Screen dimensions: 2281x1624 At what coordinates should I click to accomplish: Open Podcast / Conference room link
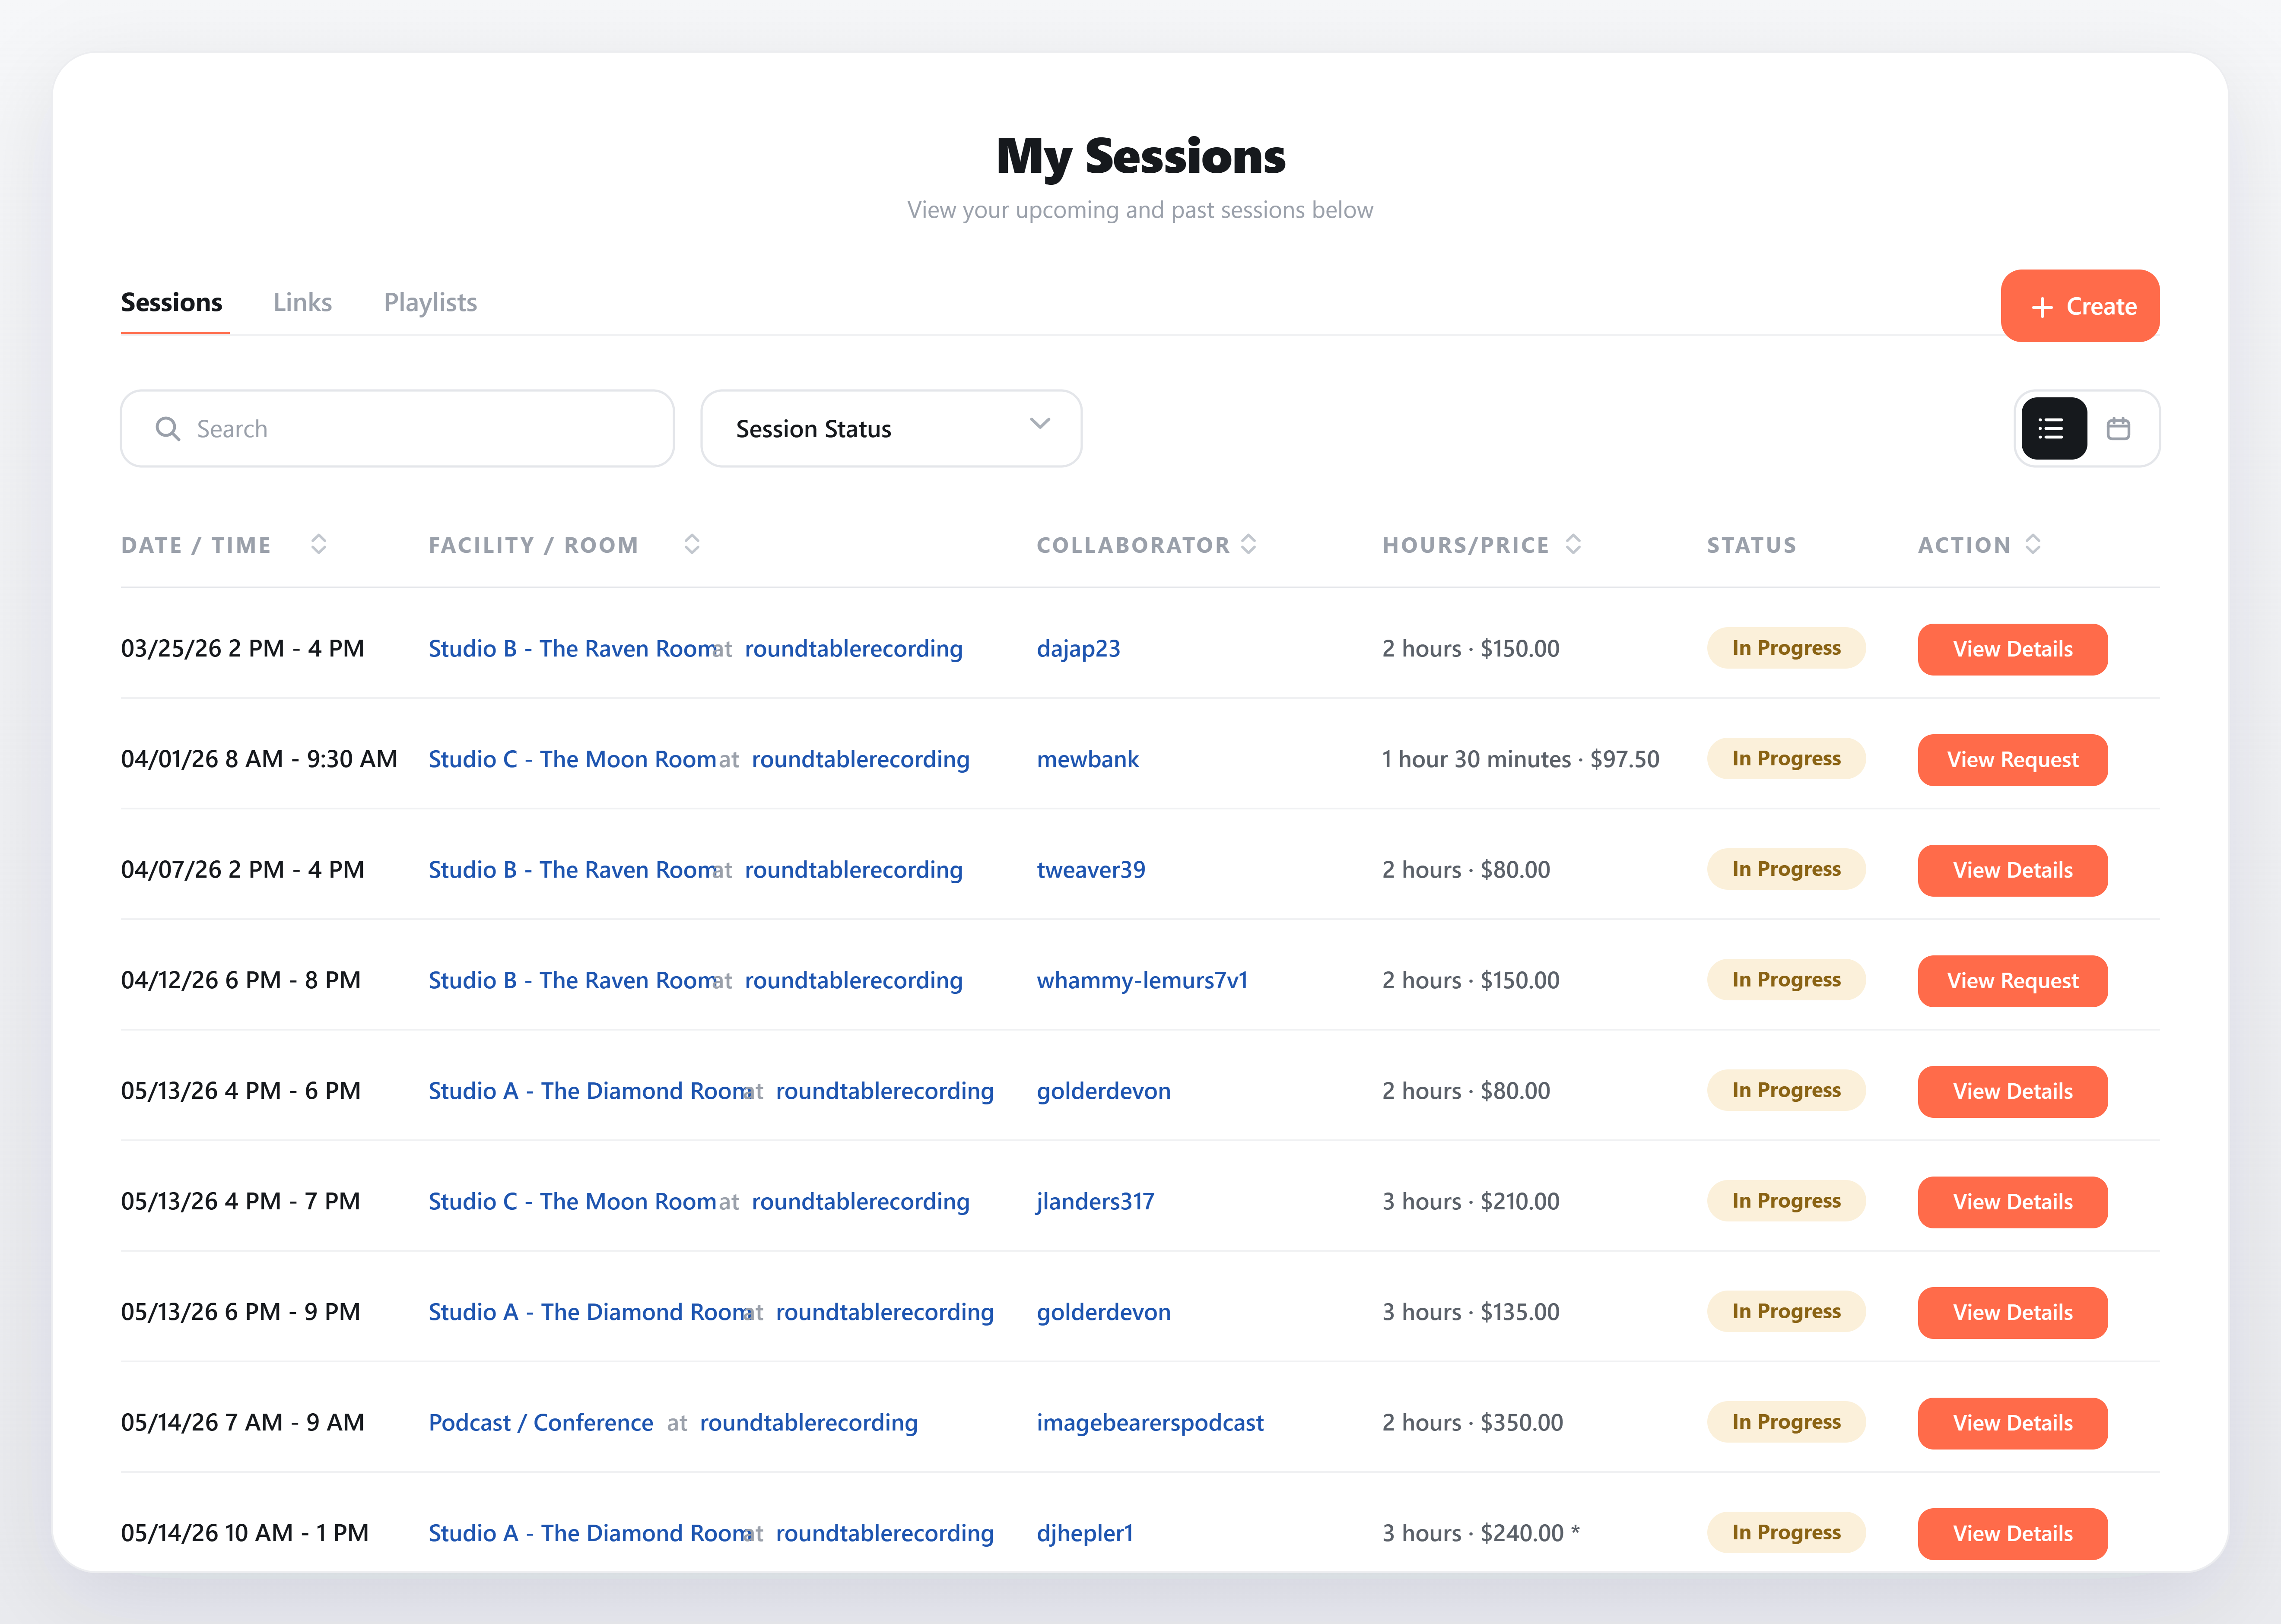click(x=541, y=1423)
